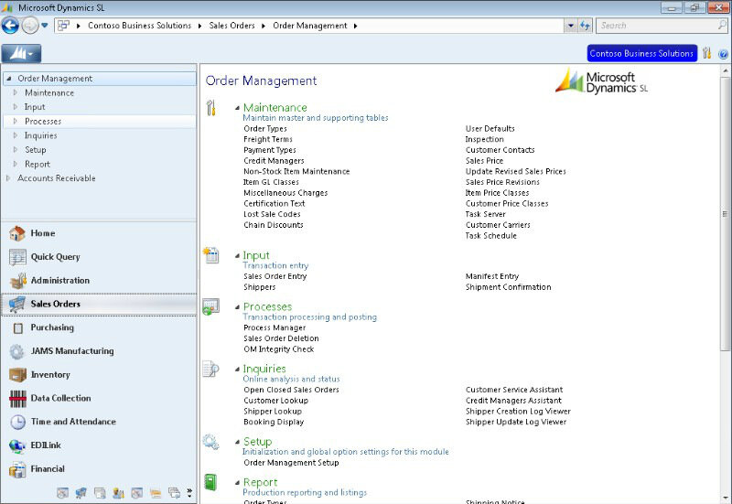Click the refresh icon beside address bar

(586, 26)
